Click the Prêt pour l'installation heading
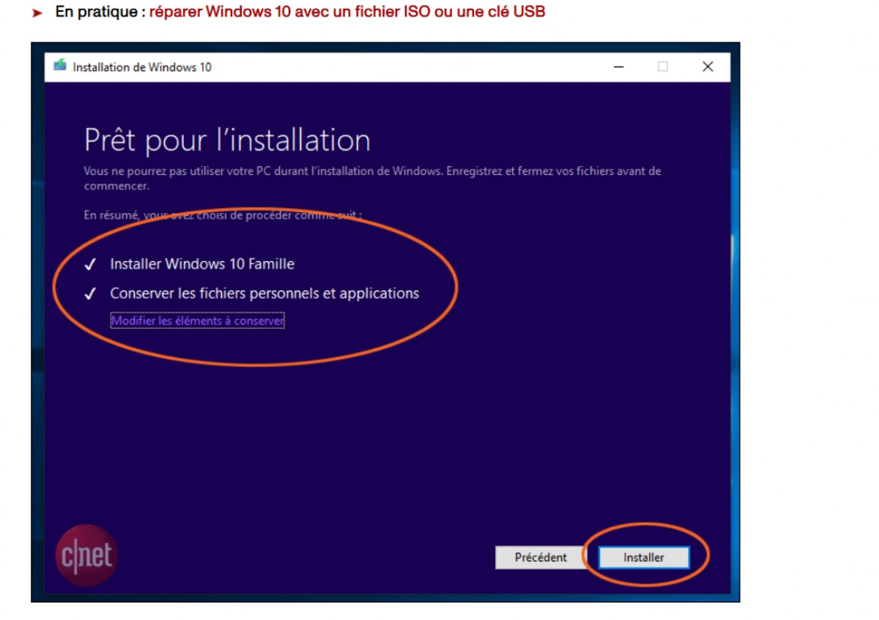 coord(227,140)
